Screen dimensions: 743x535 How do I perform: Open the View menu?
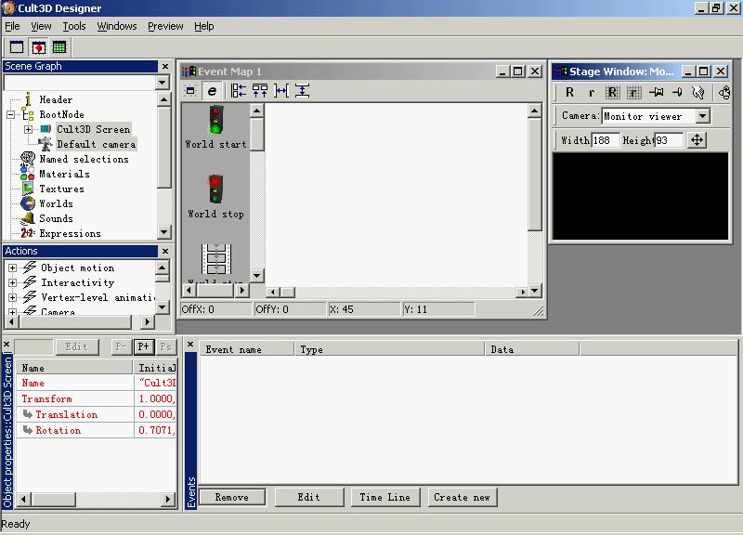(41, 26)
